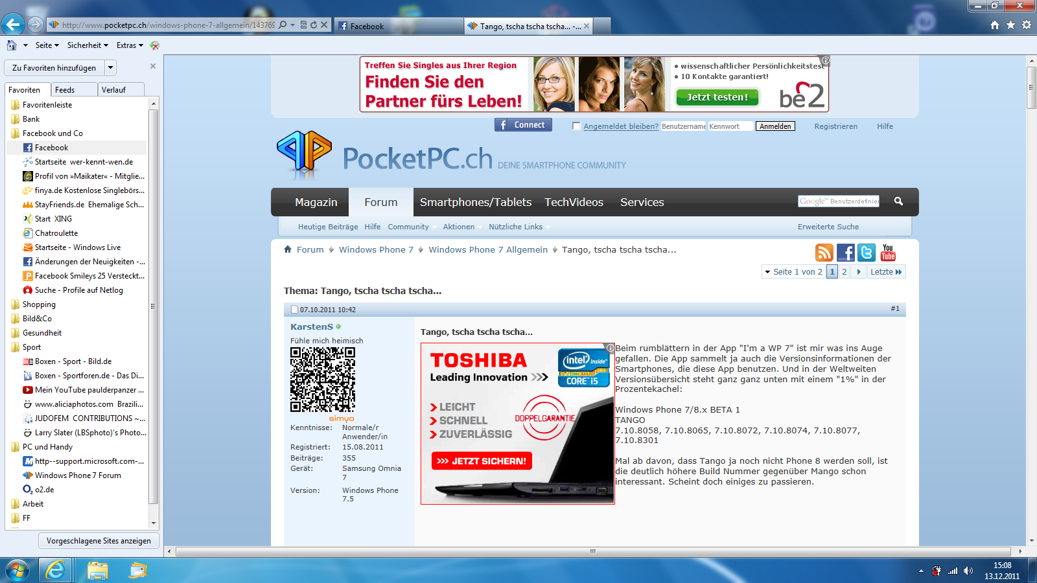The image size is (1037, 583).
Task: Go to next page arrow in pagination
Action: 859,272
